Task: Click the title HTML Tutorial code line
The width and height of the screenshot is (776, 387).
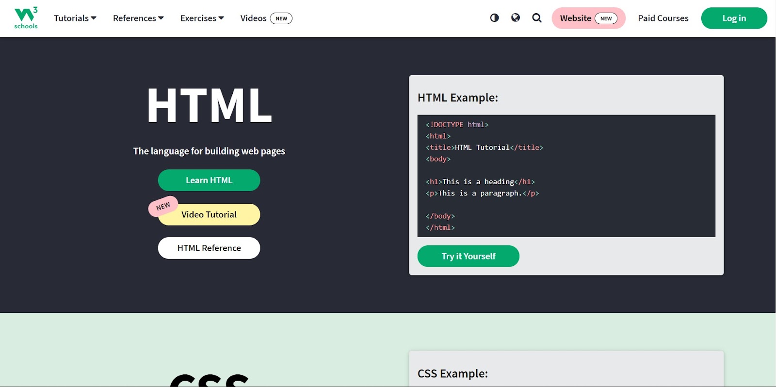Action: click(x=484, y=147)
